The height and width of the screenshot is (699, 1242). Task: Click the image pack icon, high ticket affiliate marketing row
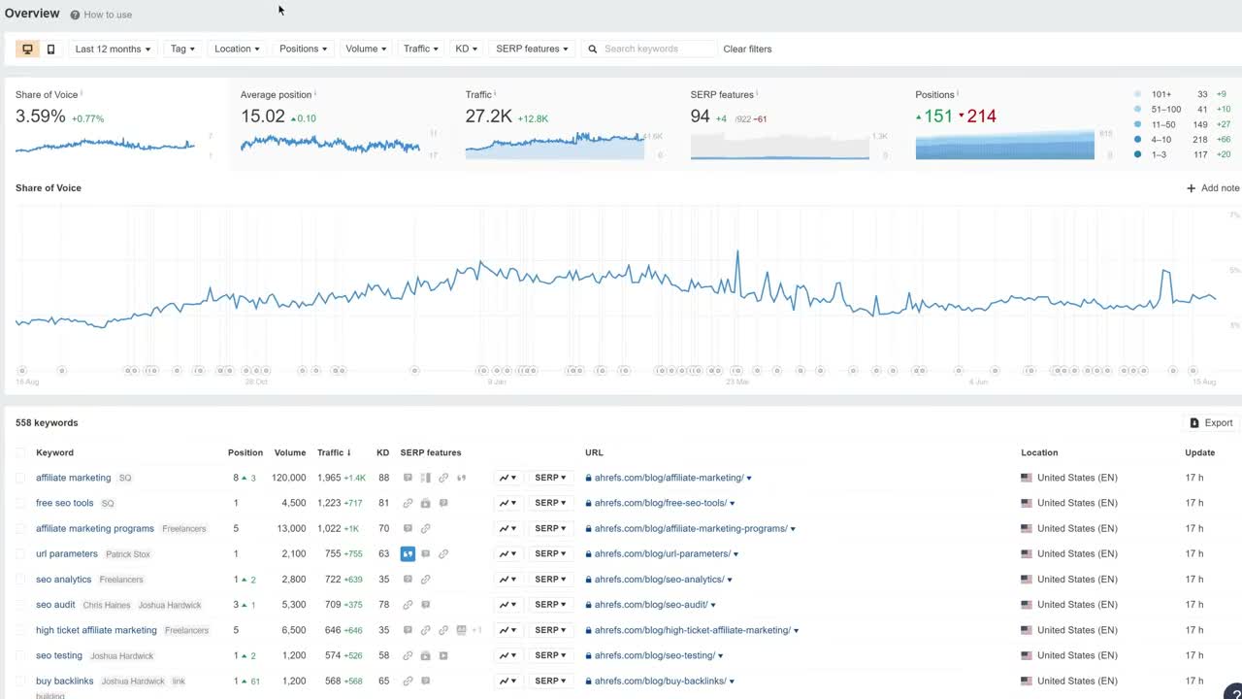[461, 630]
